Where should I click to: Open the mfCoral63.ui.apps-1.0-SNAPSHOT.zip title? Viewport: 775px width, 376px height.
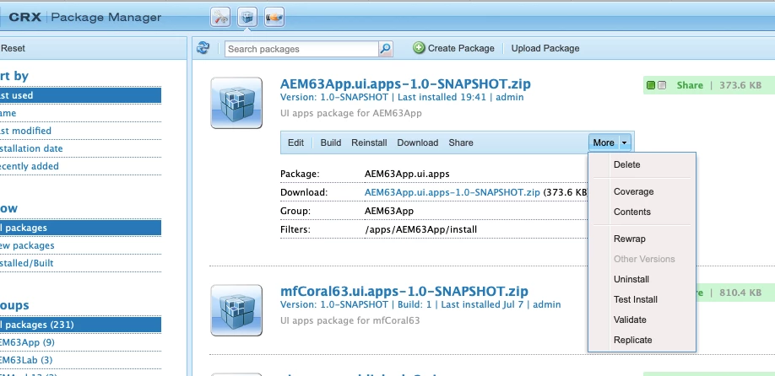[x=404, y=291]
